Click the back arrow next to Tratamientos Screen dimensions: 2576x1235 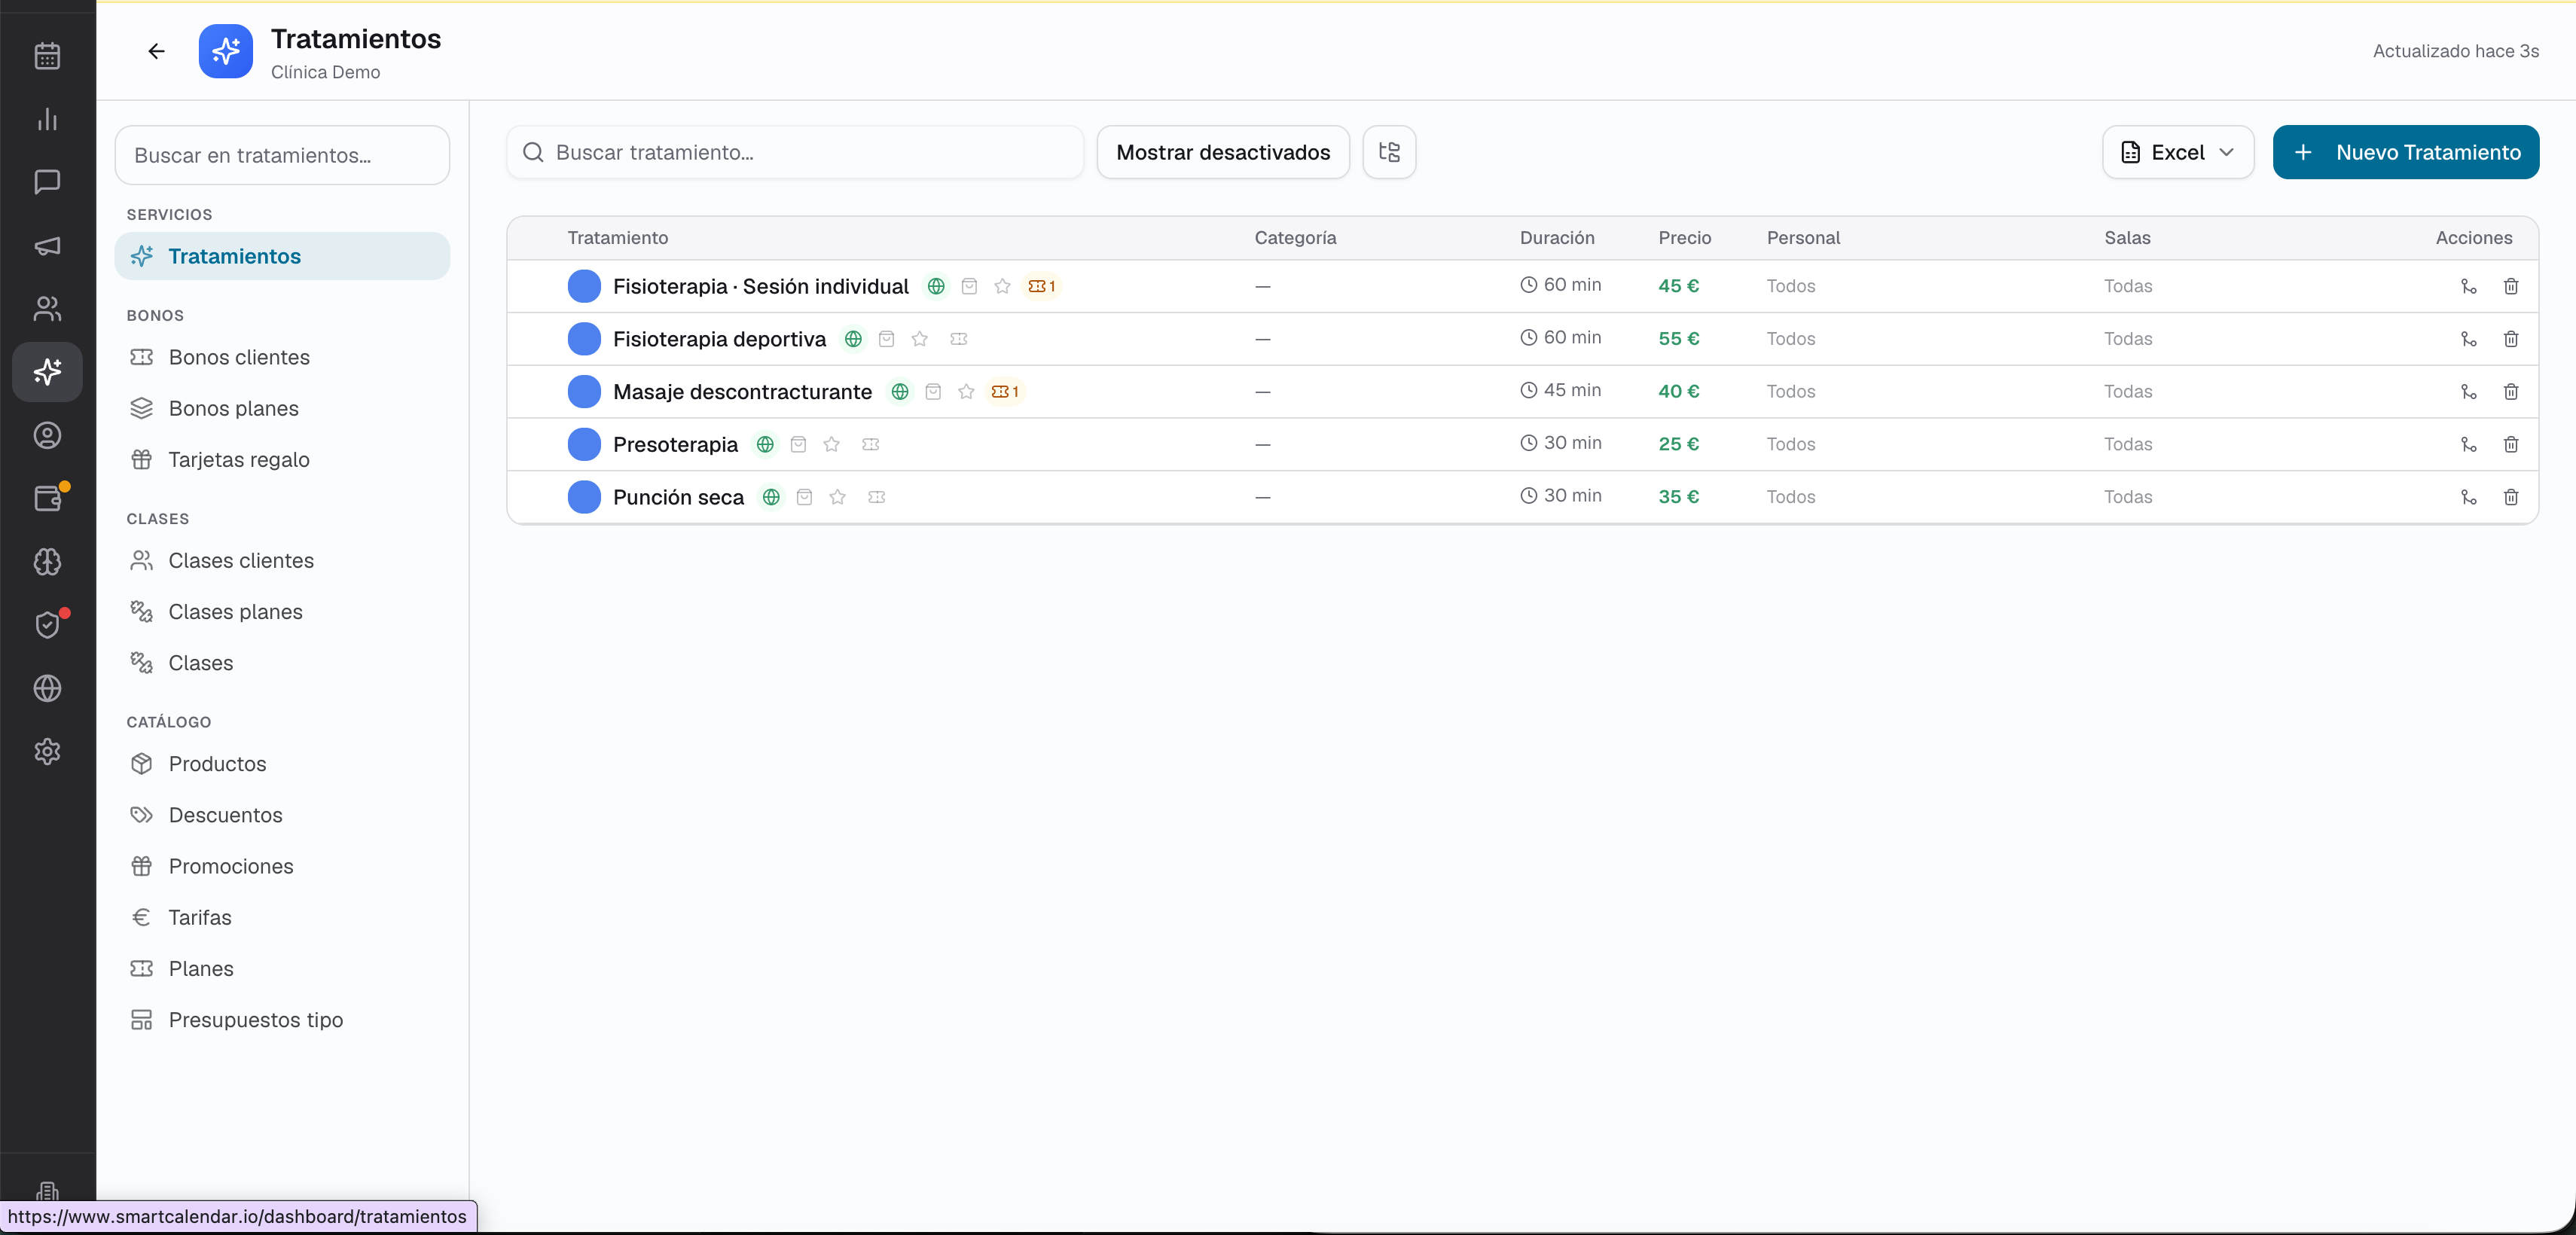pyautogui.click(x=156, y=51)
